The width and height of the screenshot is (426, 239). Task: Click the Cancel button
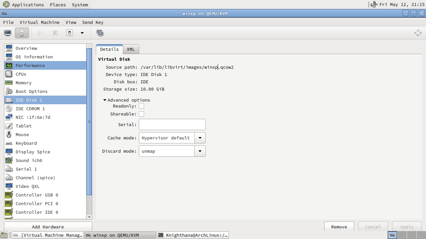point(373,227)
